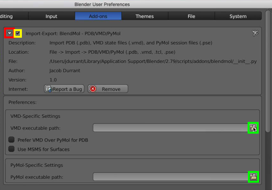The height and width of the screenshot is (190, 272).
Task: Click the Description value text
Action: tap(131, 43)
